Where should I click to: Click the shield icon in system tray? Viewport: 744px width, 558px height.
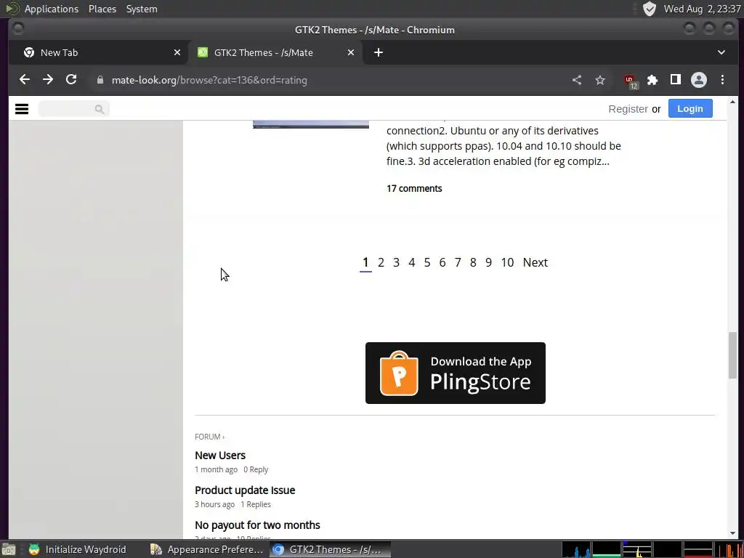click(x=649, y=9)
